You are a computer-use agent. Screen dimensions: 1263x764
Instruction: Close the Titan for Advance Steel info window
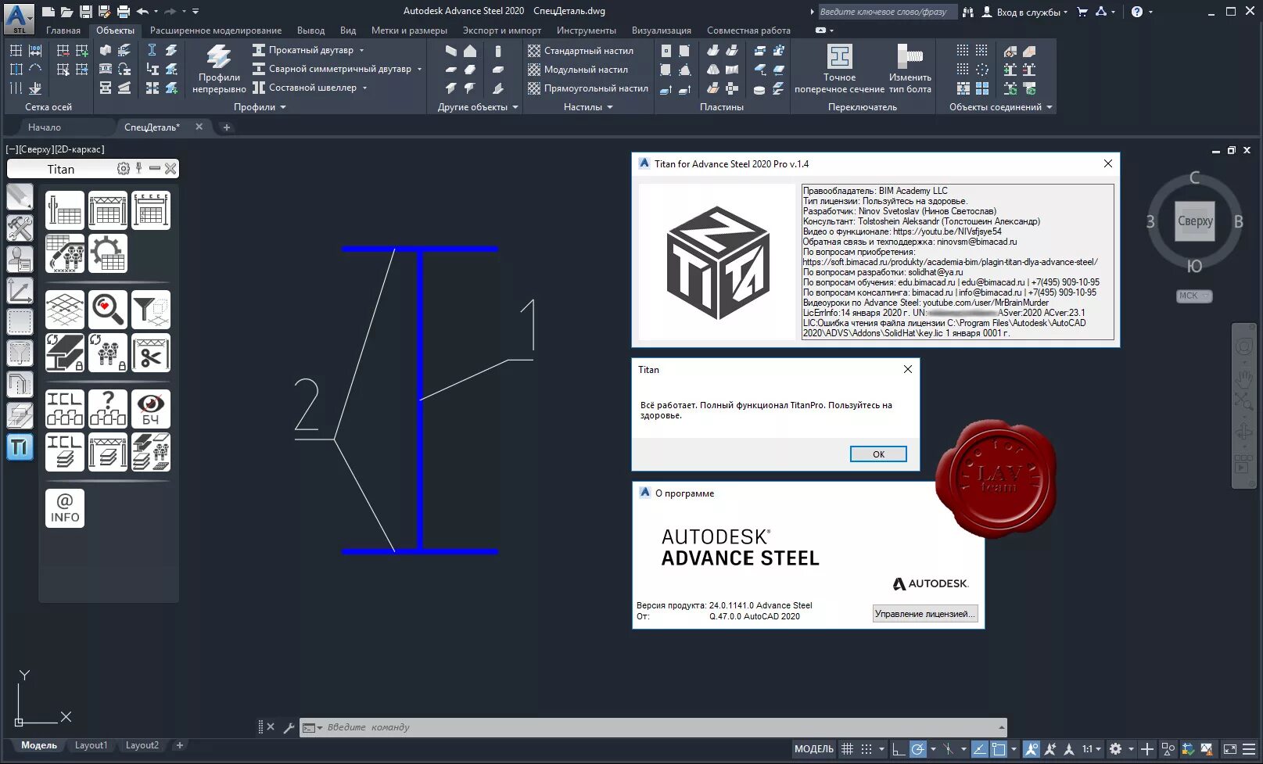1107,163
